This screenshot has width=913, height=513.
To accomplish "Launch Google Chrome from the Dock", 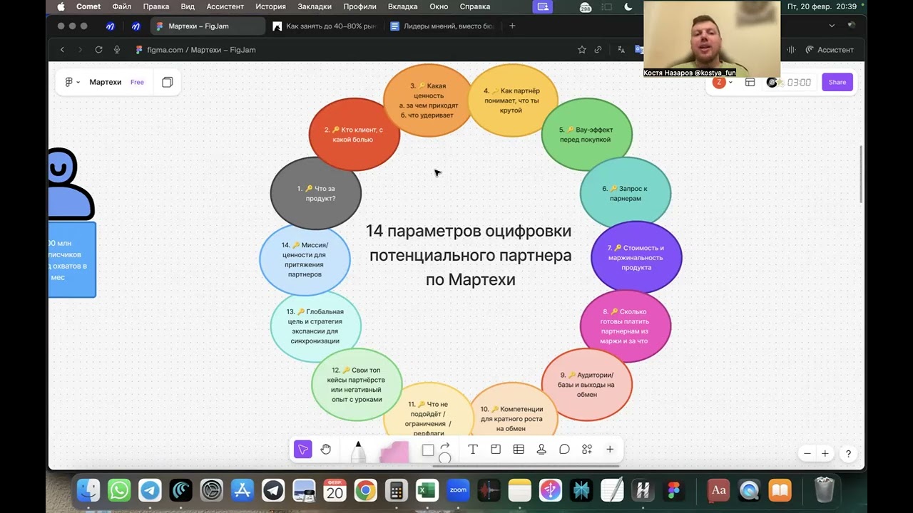I will tap(365, 490).
